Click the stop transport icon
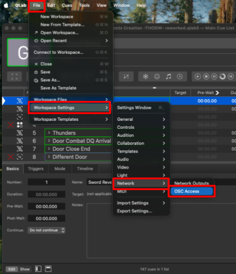Image resolution: width=236 pixels, height=274 pixels. click(206, 77)
